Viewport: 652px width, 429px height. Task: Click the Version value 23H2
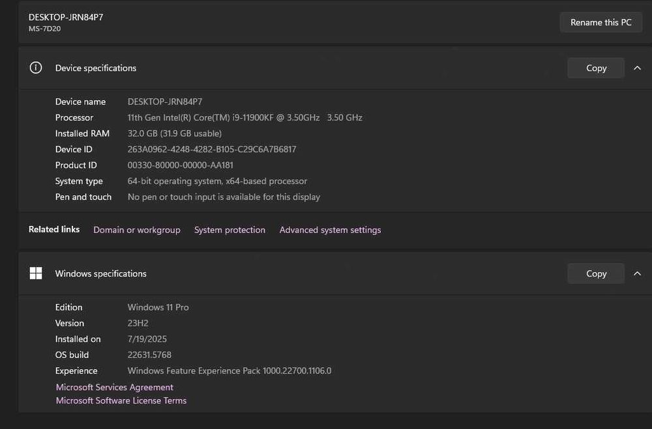click(x=138, y=323)
